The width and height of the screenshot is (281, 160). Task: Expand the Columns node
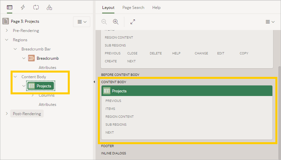(33, 95)
